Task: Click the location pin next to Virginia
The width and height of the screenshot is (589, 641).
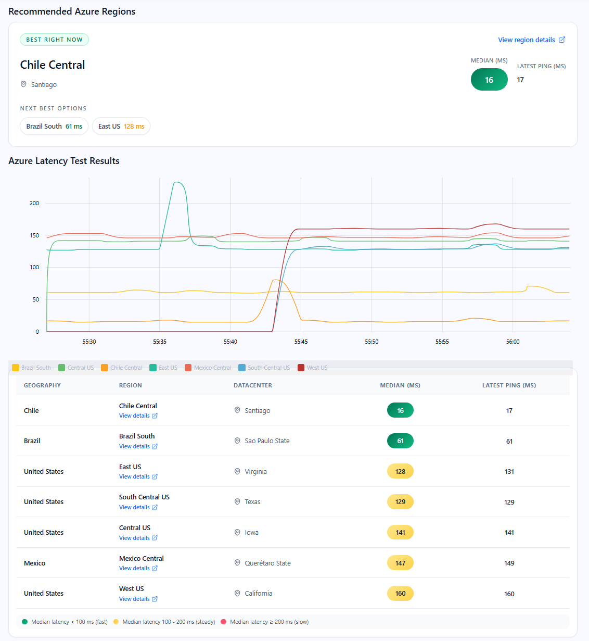Action: [237, 471]
